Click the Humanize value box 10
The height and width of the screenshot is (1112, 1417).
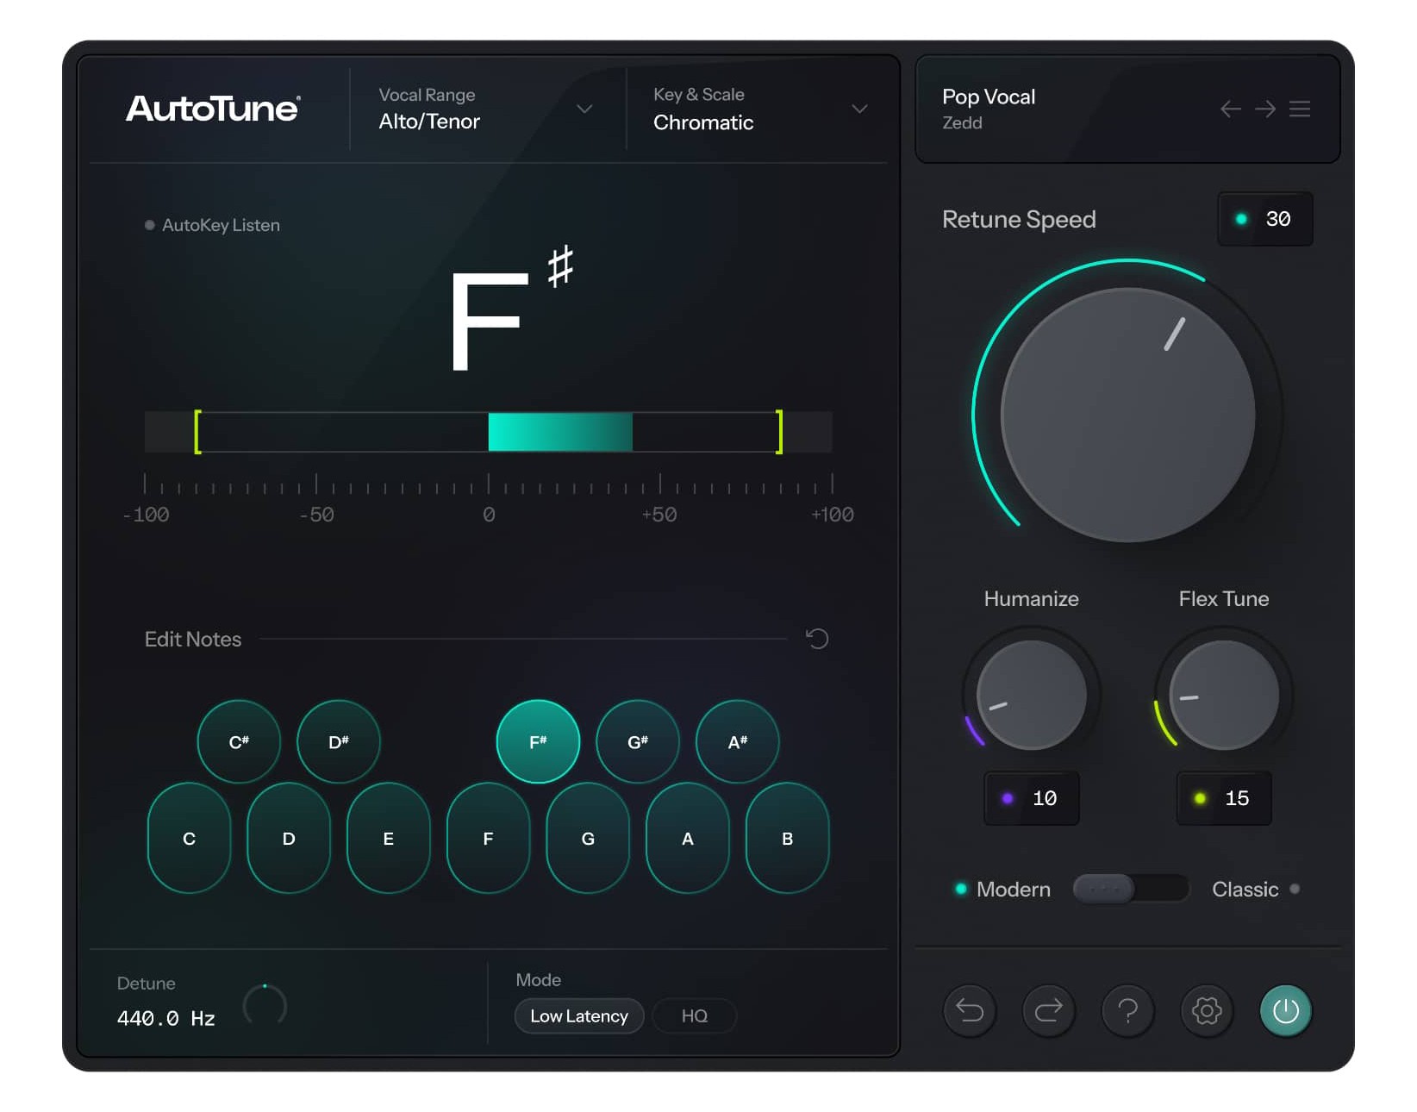coord(1032,798)
